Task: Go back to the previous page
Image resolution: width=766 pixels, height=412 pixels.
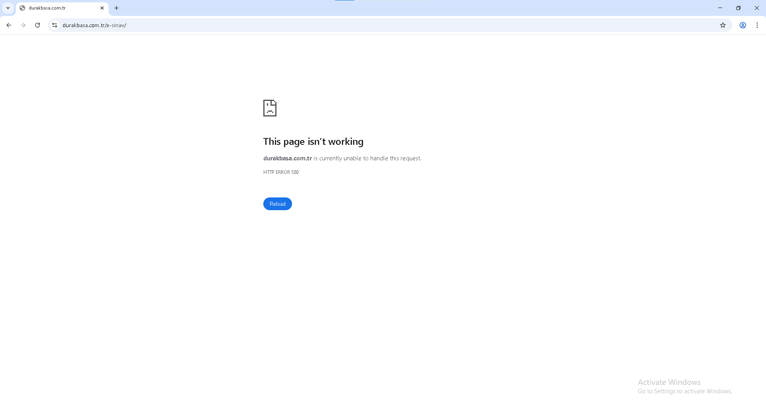Action: pos(9,25)
